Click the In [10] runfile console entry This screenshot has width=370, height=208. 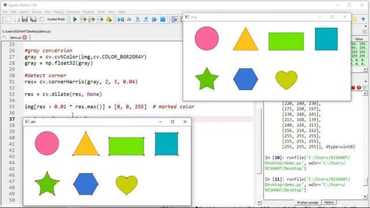coord(308,163)
